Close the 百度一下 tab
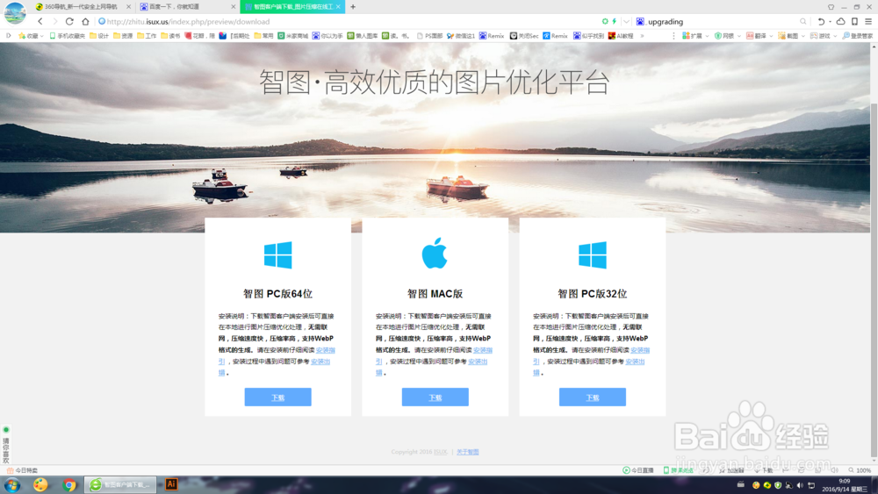 point(234,7)
